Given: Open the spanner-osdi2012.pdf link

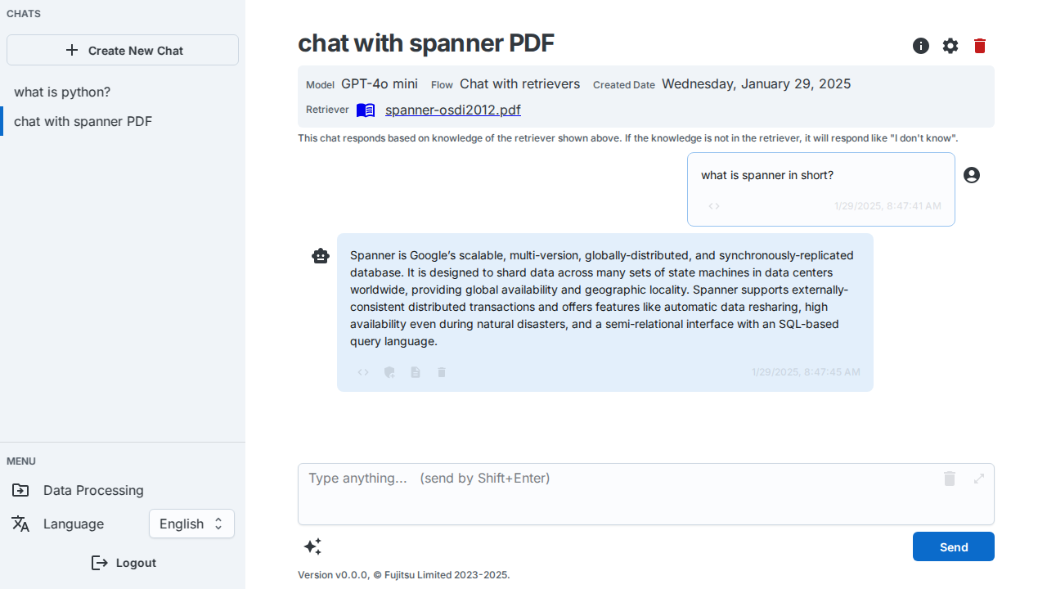Looking at the screenshot, I should point(452,110).
